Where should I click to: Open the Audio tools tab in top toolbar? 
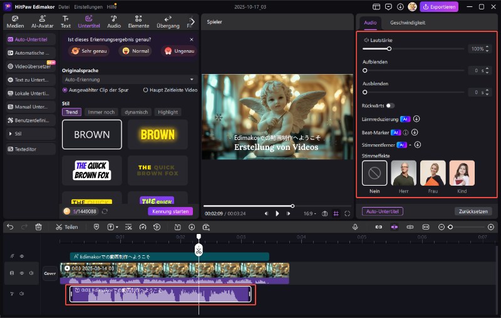pyautogui.click(x=114, y=22)
